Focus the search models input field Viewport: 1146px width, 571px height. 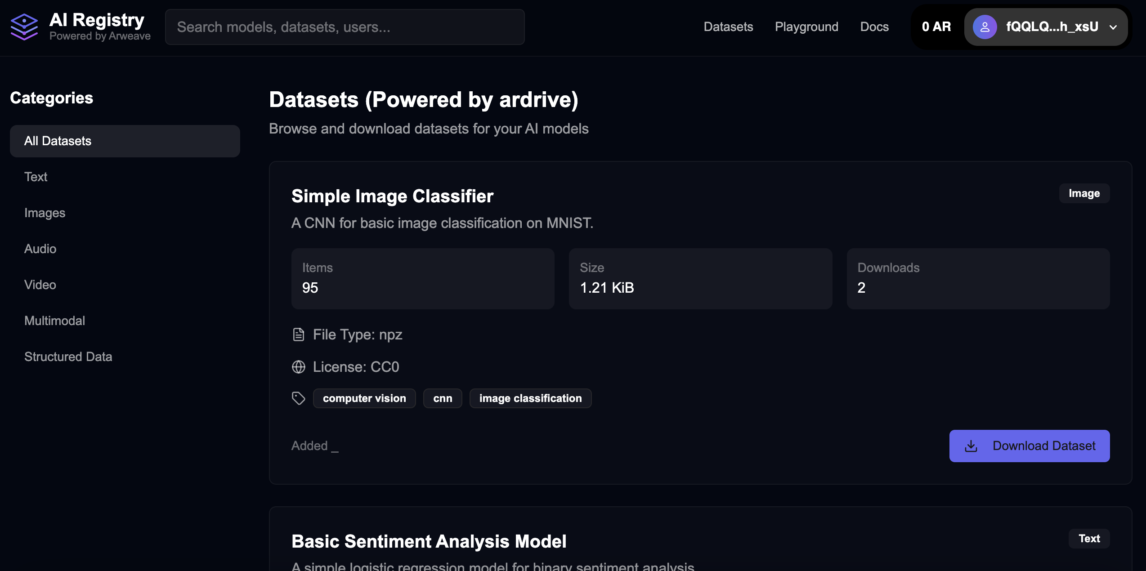(345, 27)
